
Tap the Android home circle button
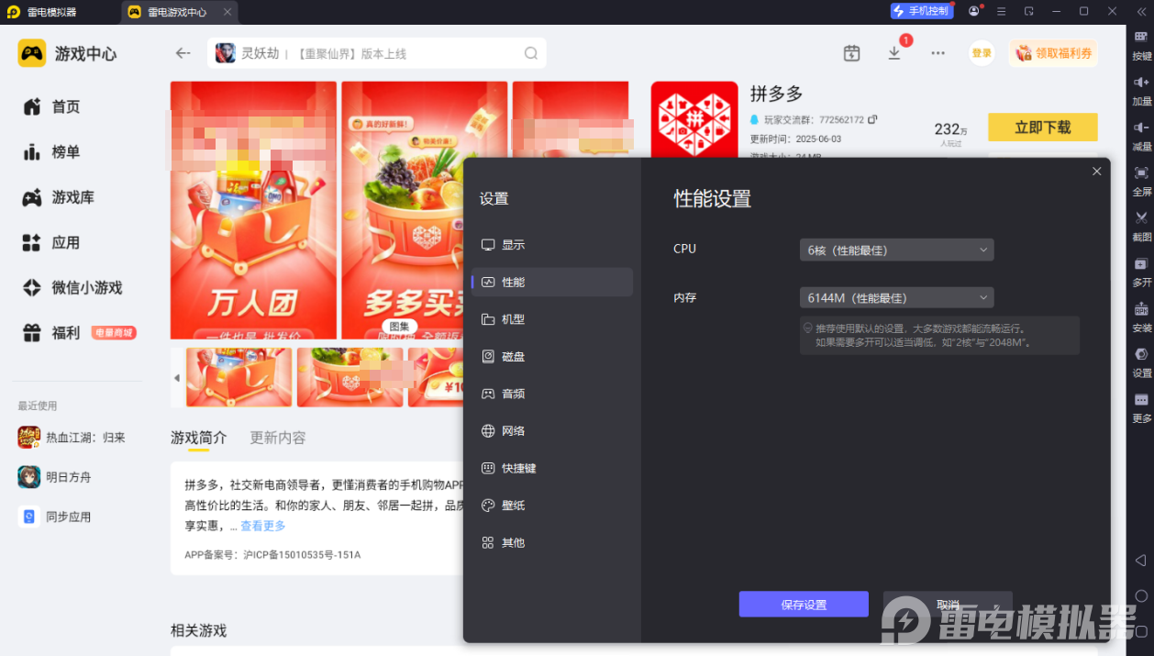(x=1141, y=595)
